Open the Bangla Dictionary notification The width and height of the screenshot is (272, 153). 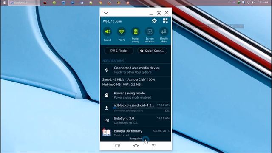point(136,132)
